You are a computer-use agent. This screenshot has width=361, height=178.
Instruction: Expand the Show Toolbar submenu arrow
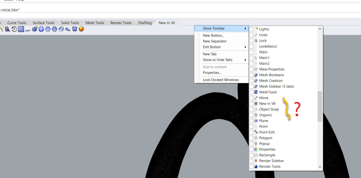245,28
